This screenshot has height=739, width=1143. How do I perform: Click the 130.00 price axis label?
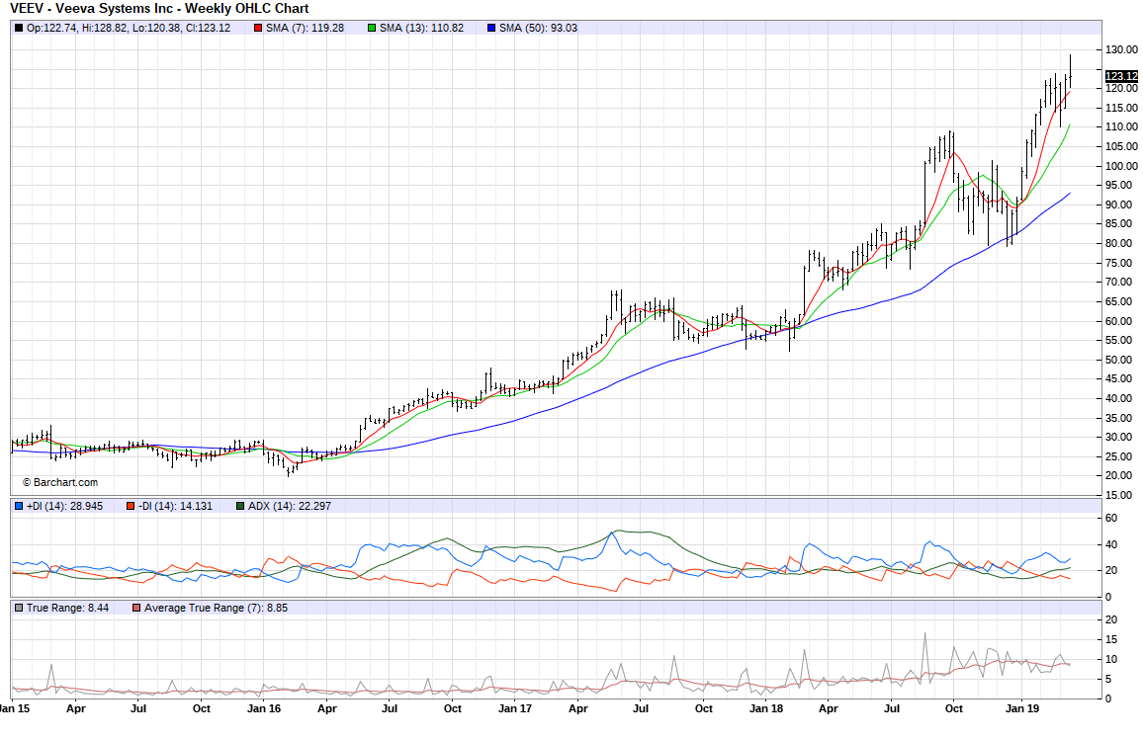1121,49
